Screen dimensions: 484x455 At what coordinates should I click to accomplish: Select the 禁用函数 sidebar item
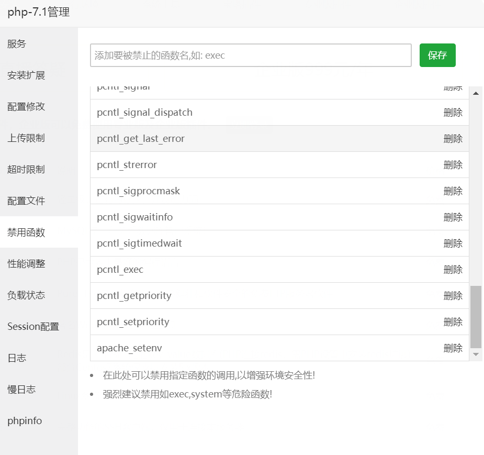(26, 232)
